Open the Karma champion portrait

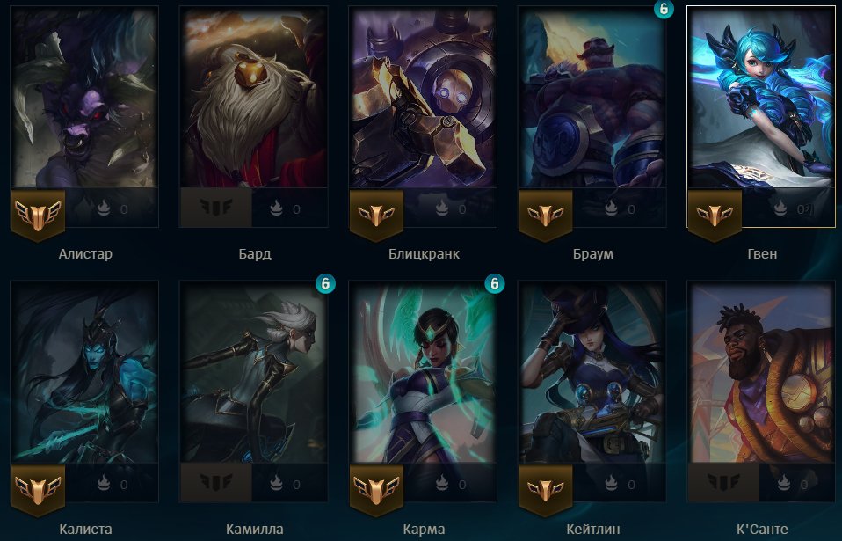tap(423, 372)
